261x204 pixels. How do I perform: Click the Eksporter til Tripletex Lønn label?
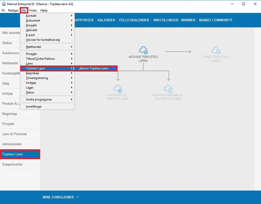117,97
